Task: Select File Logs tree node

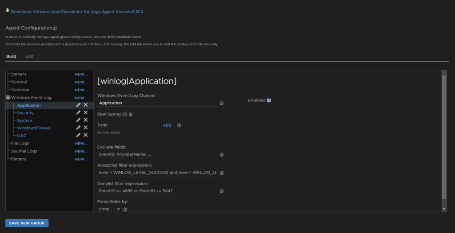Action: [20, 143]
